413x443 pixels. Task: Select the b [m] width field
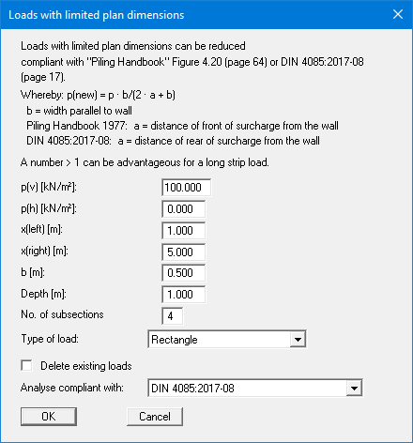pos(184,273)
